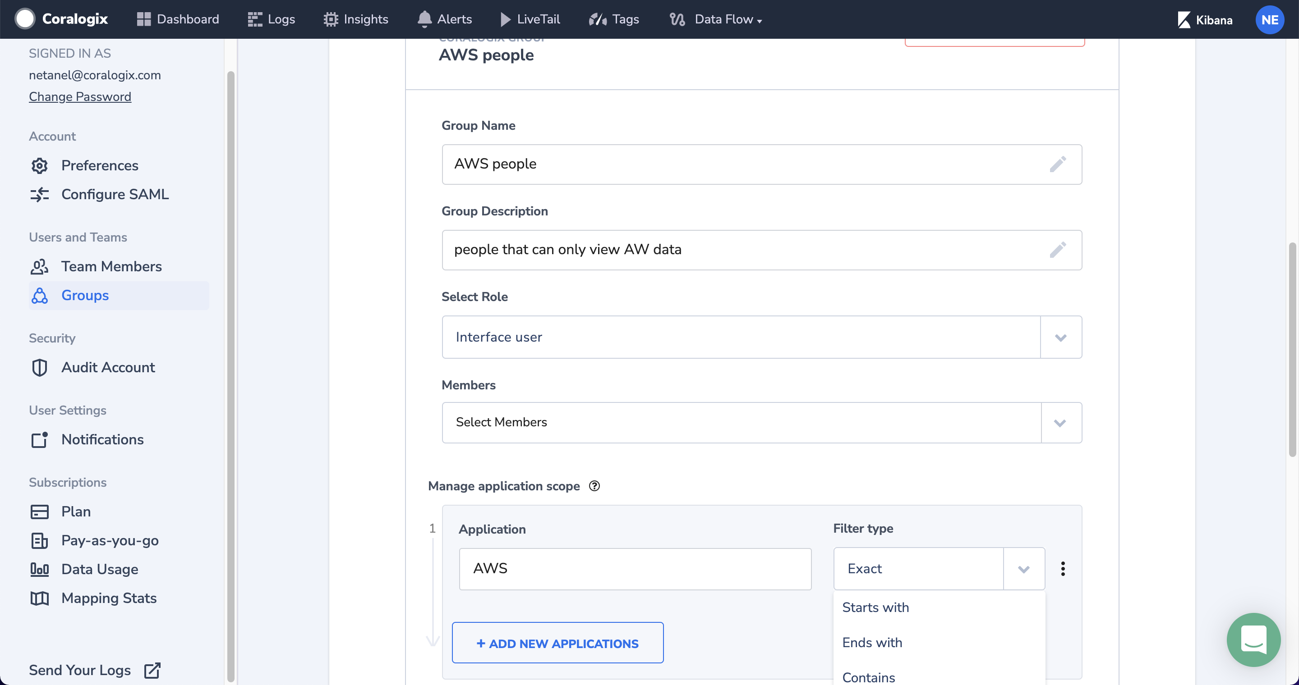Open LiveTail in the navbar
1299x685 pixels.
(x=530, y=19)
